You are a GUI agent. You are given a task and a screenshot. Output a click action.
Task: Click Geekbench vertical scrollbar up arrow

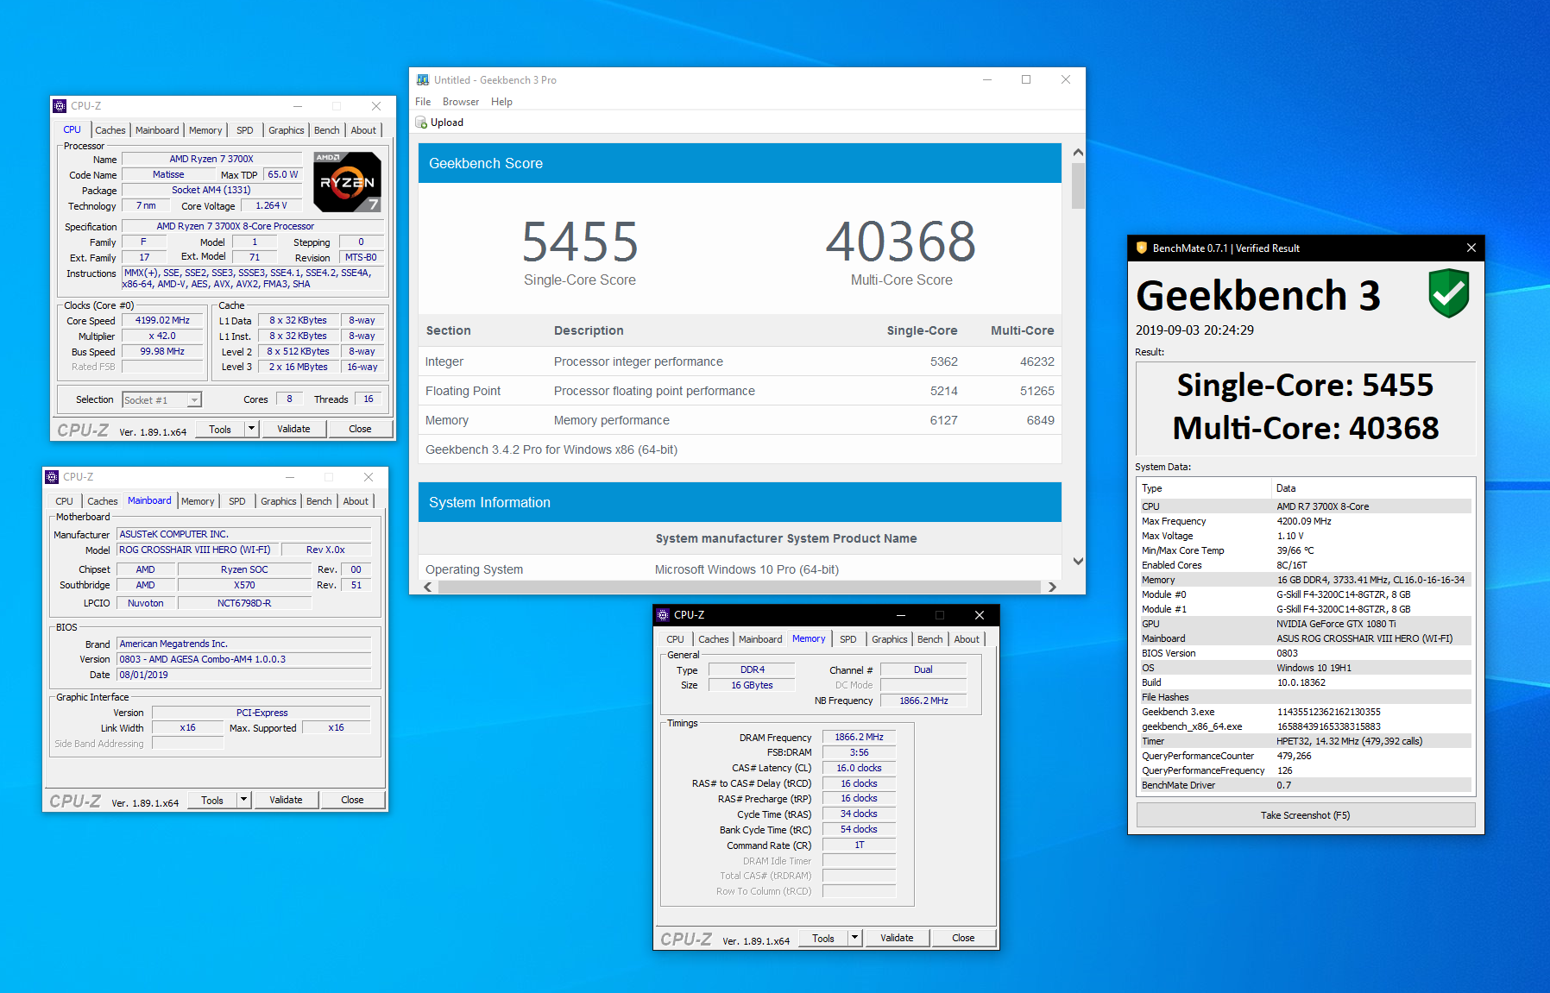[x=1078, y=152]
